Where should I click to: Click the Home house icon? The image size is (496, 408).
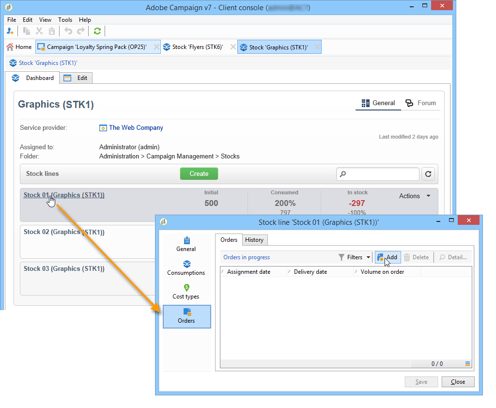coord(10,47)
